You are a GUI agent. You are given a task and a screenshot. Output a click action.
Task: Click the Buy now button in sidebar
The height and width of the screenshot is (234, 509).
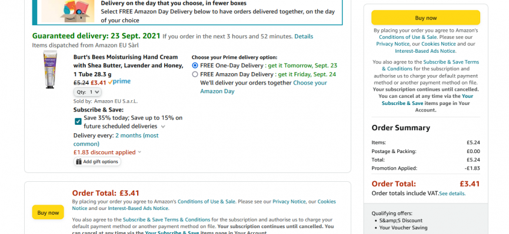[x=425, y=18]
